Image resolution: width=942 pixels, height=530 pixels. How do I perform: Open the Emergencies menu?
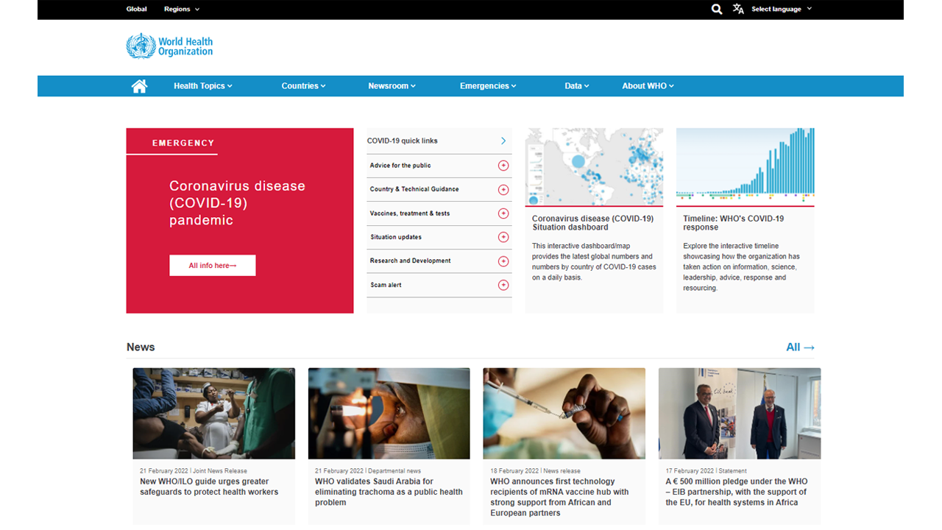coord(488,86)
